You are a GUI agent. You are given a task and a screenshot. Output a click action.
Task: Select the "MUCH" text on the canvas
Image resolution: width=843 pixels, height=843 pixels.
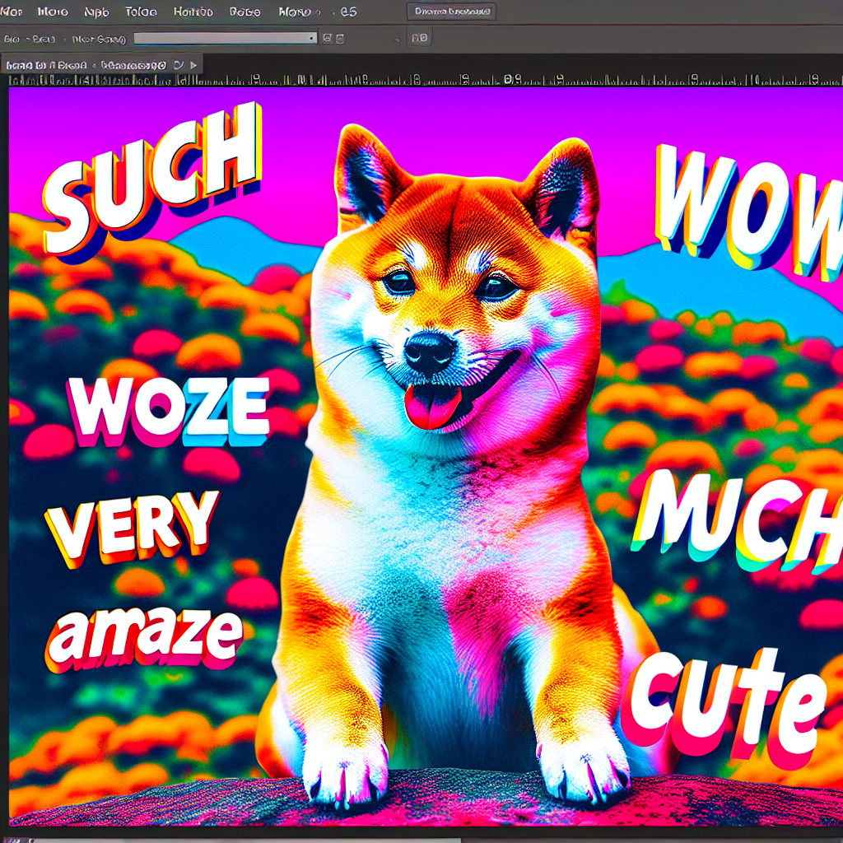[x=738, y=522]
